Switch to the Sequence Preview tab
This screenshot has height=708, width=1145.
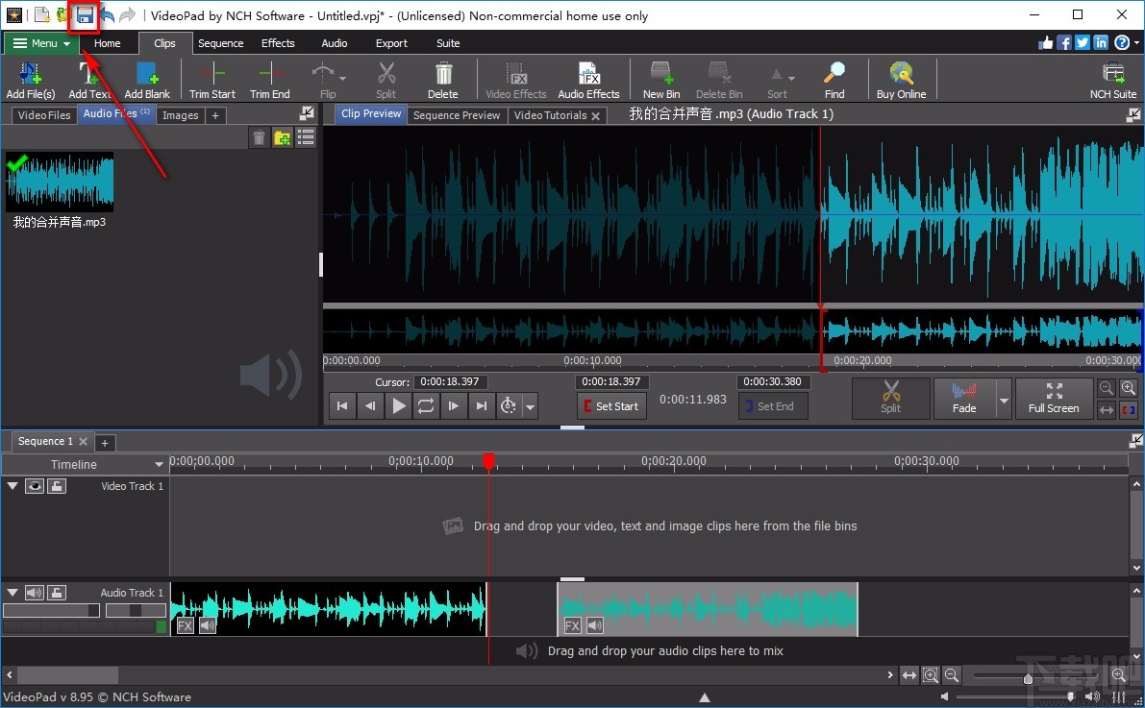click(457, 115)
